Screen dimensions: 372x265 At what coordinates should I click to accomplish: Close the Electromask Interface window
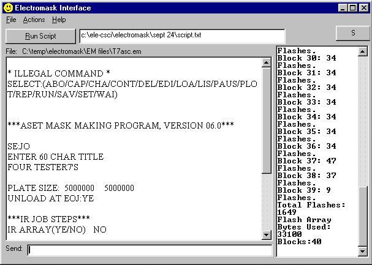[363, 8]
